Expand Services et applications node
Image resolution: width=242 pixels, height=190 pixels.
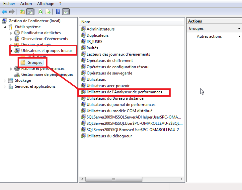tap(5, 86)
